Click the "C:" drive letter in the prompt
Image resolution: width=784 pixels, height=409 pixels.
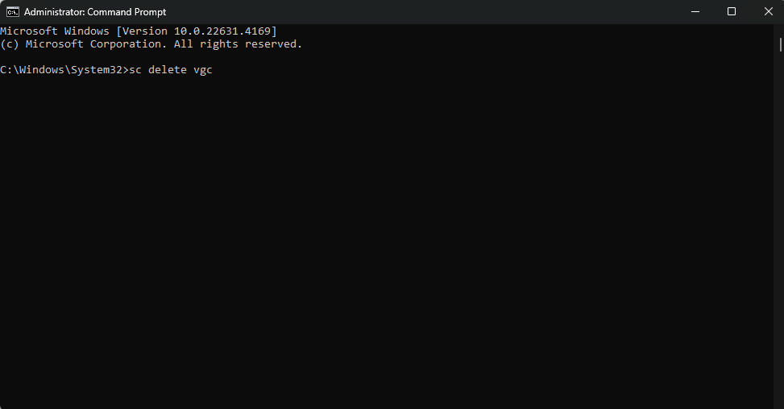tap(6, 70)
